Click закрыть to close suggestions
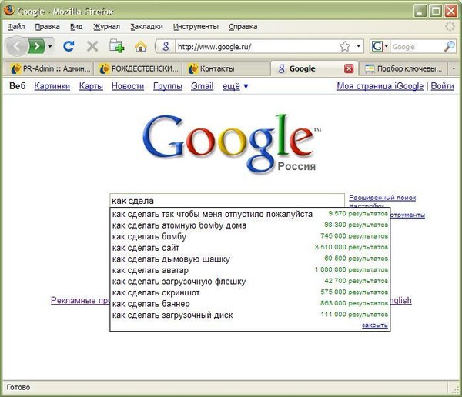462x397 pixels. pos(374,325)
